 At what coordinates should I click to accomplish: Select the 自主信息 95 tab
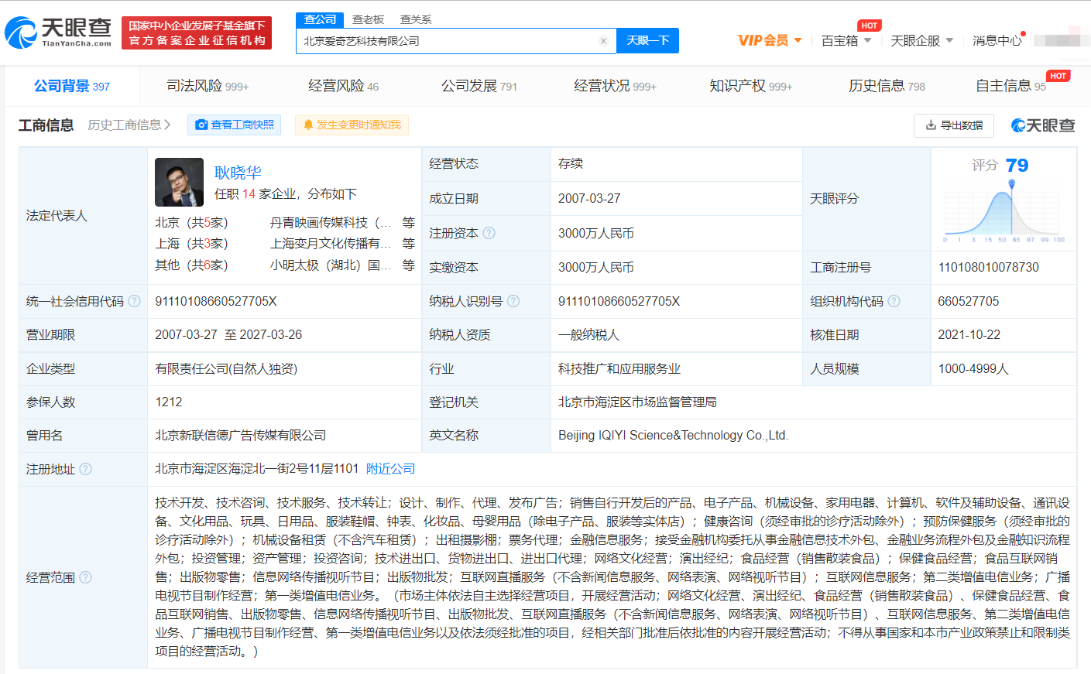[1010, 86]
